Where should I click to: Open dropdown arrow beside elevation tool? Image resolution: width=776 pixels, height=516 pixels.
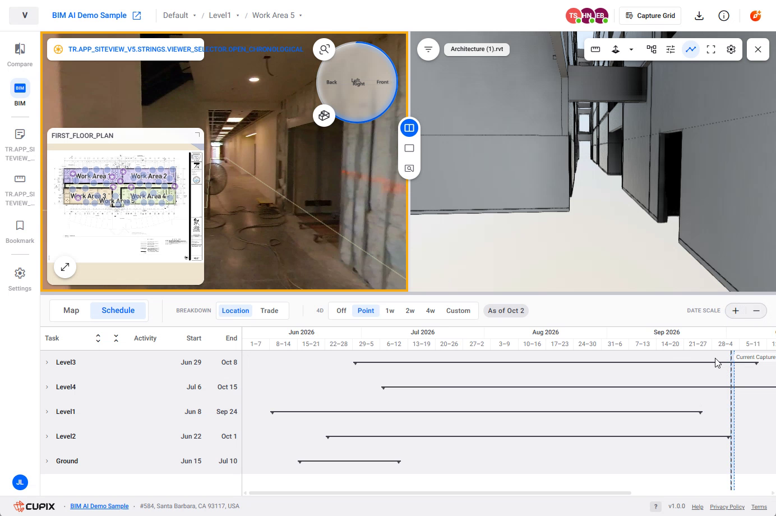click(x=631, y=49)
